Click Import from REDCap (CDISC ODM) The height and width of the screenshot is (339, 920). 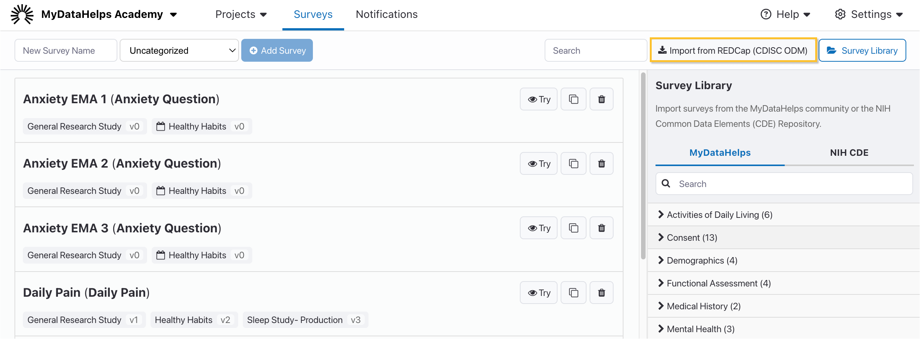733,51
